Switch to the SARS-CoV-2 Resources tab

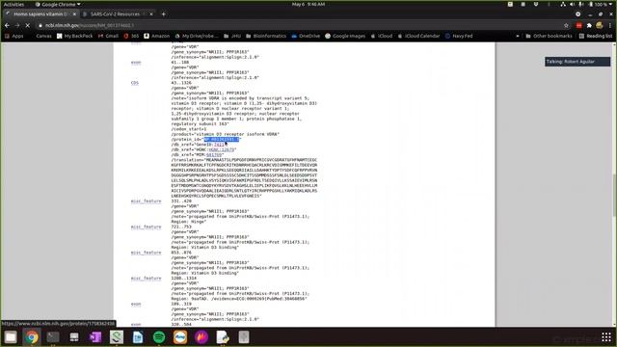click(115, 14)
